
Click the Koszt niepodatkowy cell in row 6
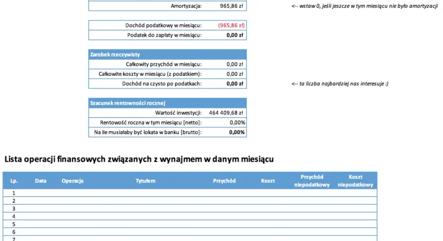tap(355, 232)
